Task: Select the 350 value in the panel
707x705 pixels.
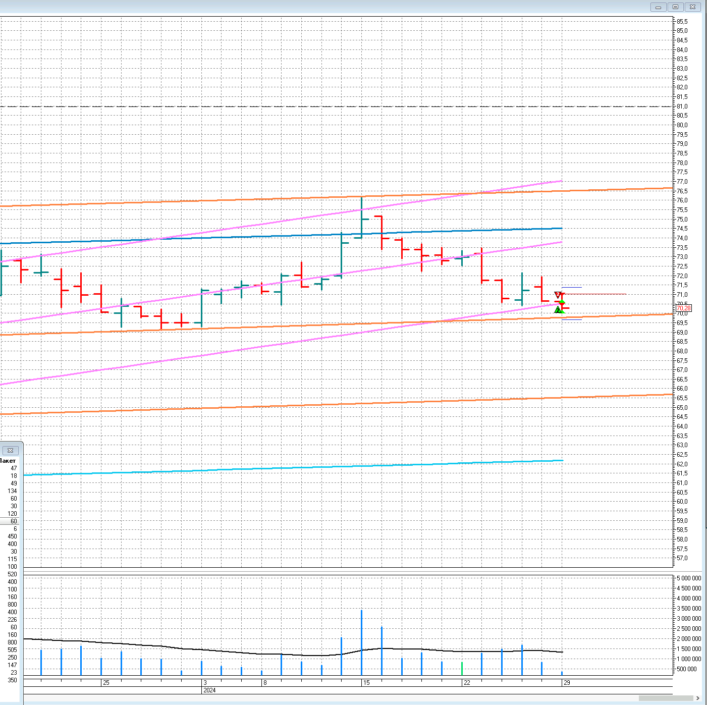Action: click(x=12, y=680)
